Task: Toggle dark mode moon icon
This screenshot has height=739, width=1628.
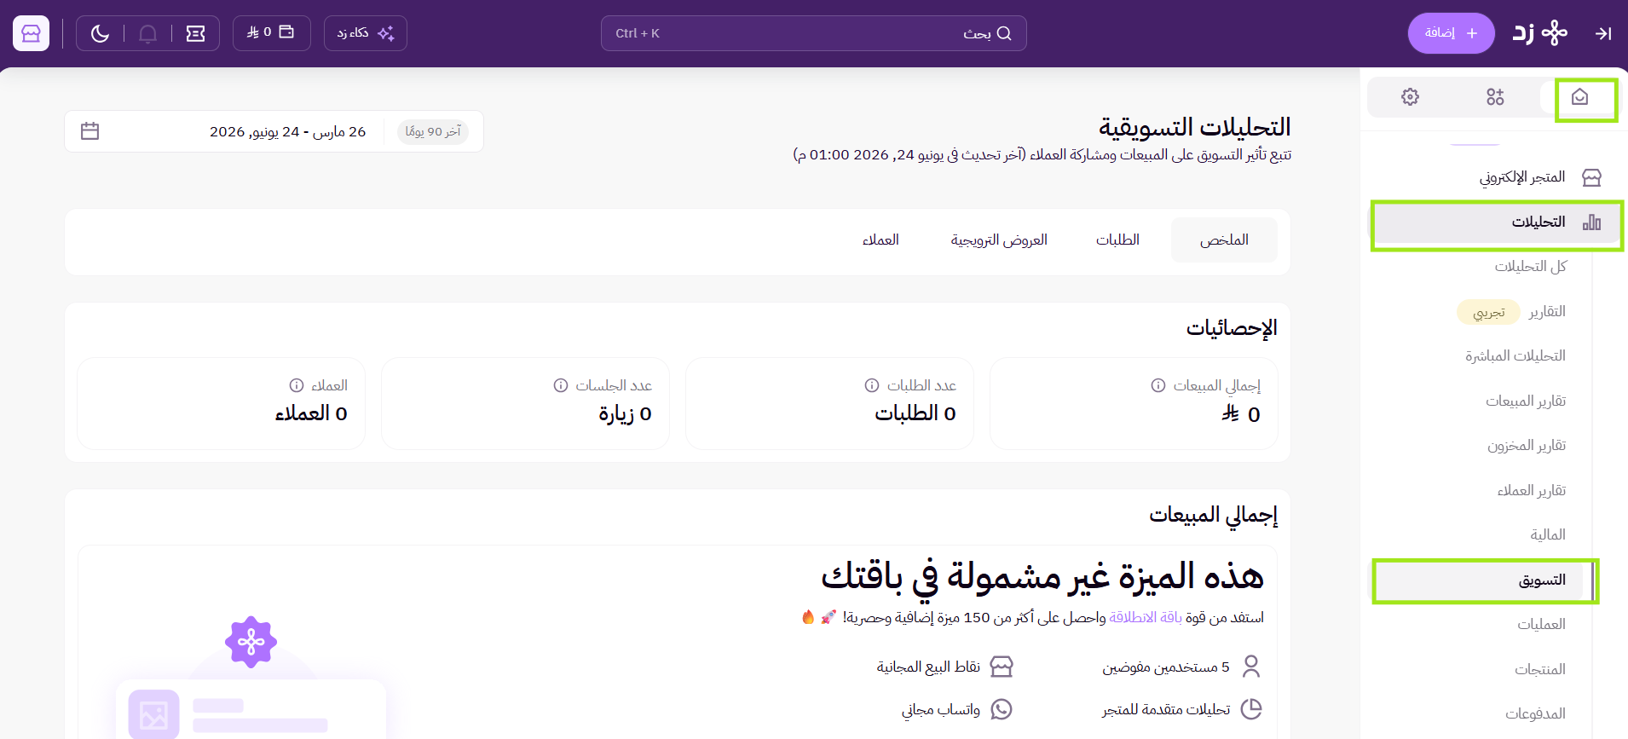Action: [x=100, y=33]
